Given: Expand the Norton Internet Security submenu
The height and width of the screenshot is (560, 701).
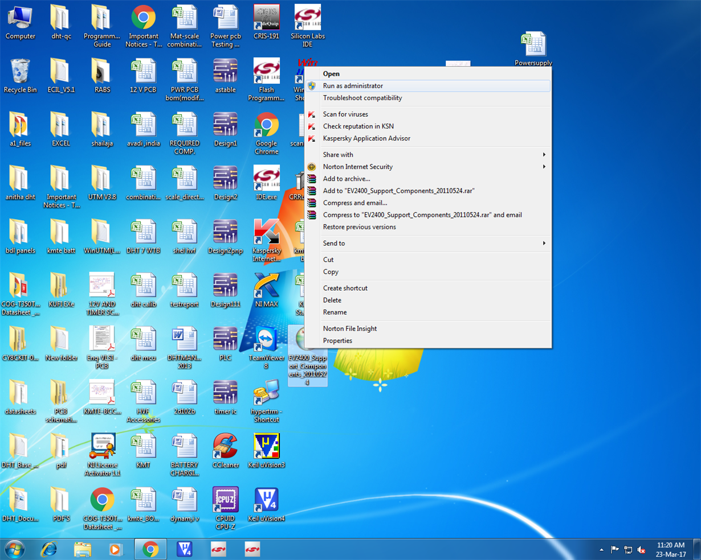Looking at the screenshot, I should (x=428, y=167).
